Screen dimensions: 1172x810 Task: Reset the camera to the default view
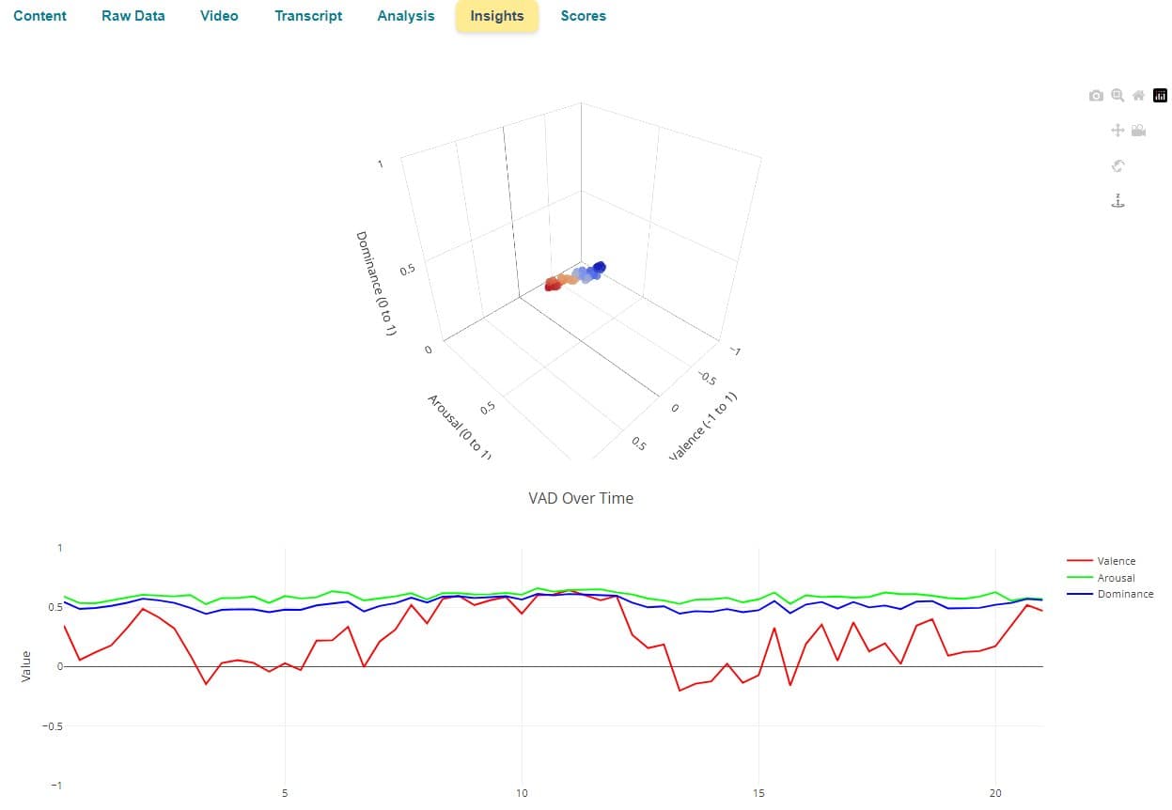coord(1137,96)
